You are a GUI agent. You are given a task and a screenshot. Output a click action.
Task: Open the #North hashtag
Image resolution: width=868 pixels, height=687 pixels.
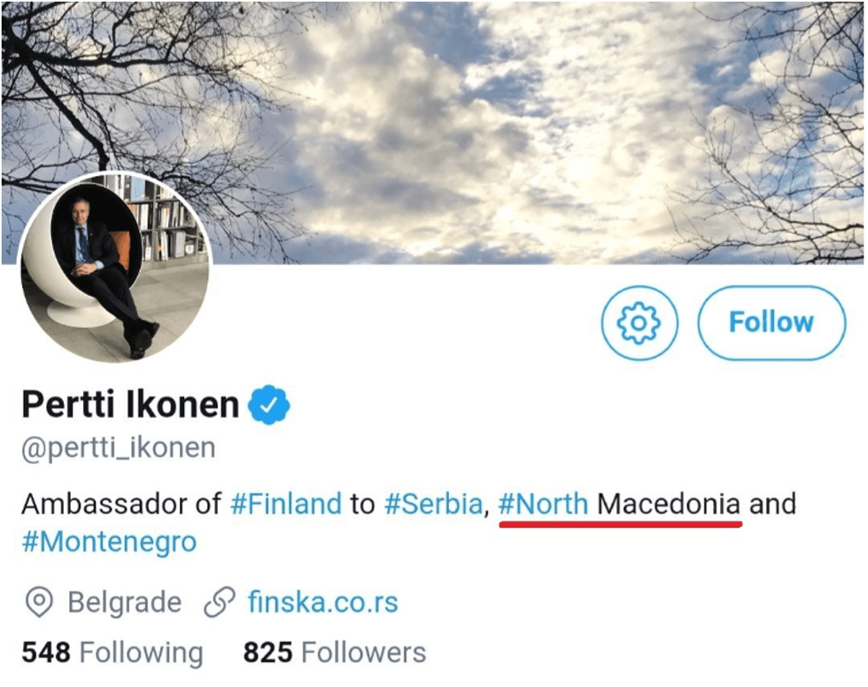[x=545, y=504]
